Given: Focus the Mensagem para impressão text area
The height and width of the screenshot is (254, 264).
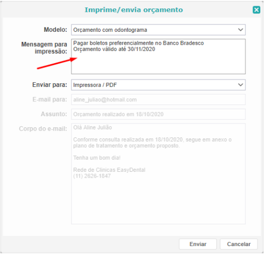Looking at the screenshot, I should pyautogui.click(x=158, y=56).
